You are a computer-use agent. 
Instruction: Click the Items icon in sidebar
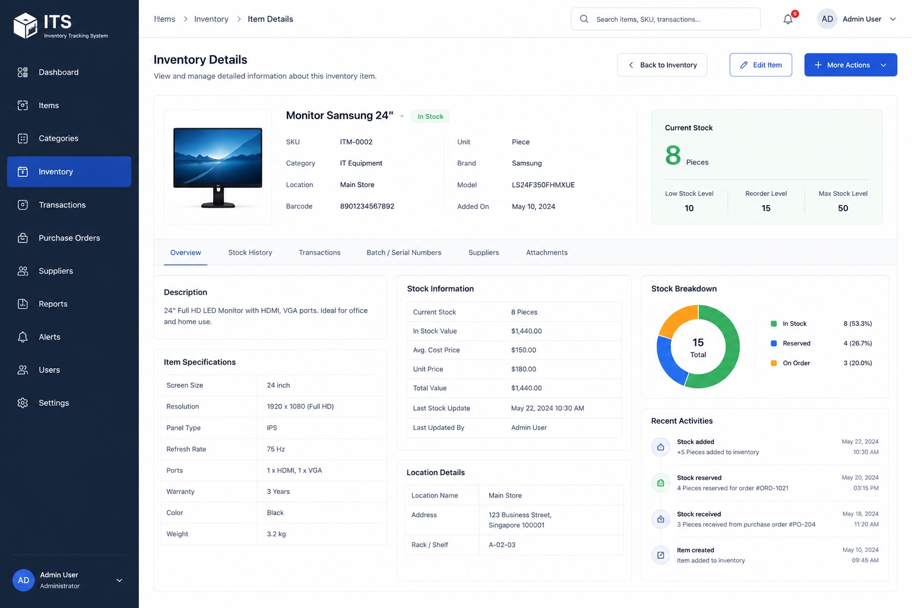coord(23,106)
